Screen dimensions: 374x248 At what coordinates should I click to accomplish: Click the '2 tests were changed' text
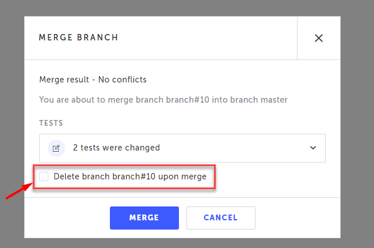coord(116,148)
